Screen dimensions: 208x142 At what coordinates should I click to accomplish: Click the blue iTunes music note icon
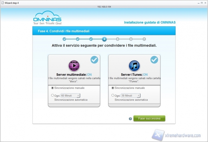134,66
